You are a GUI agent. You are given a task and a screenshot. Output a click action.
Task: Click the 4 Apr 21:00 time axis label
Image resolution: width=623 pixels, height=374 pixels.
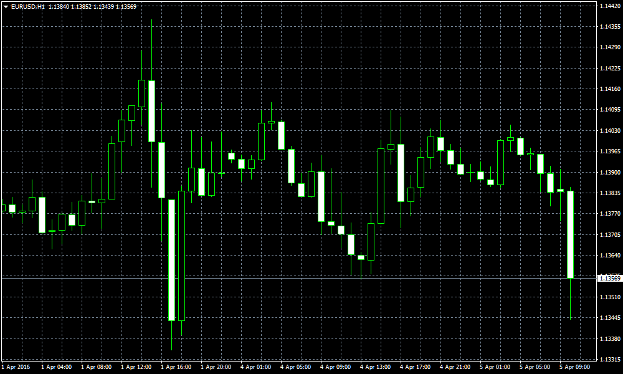[455, 367]
